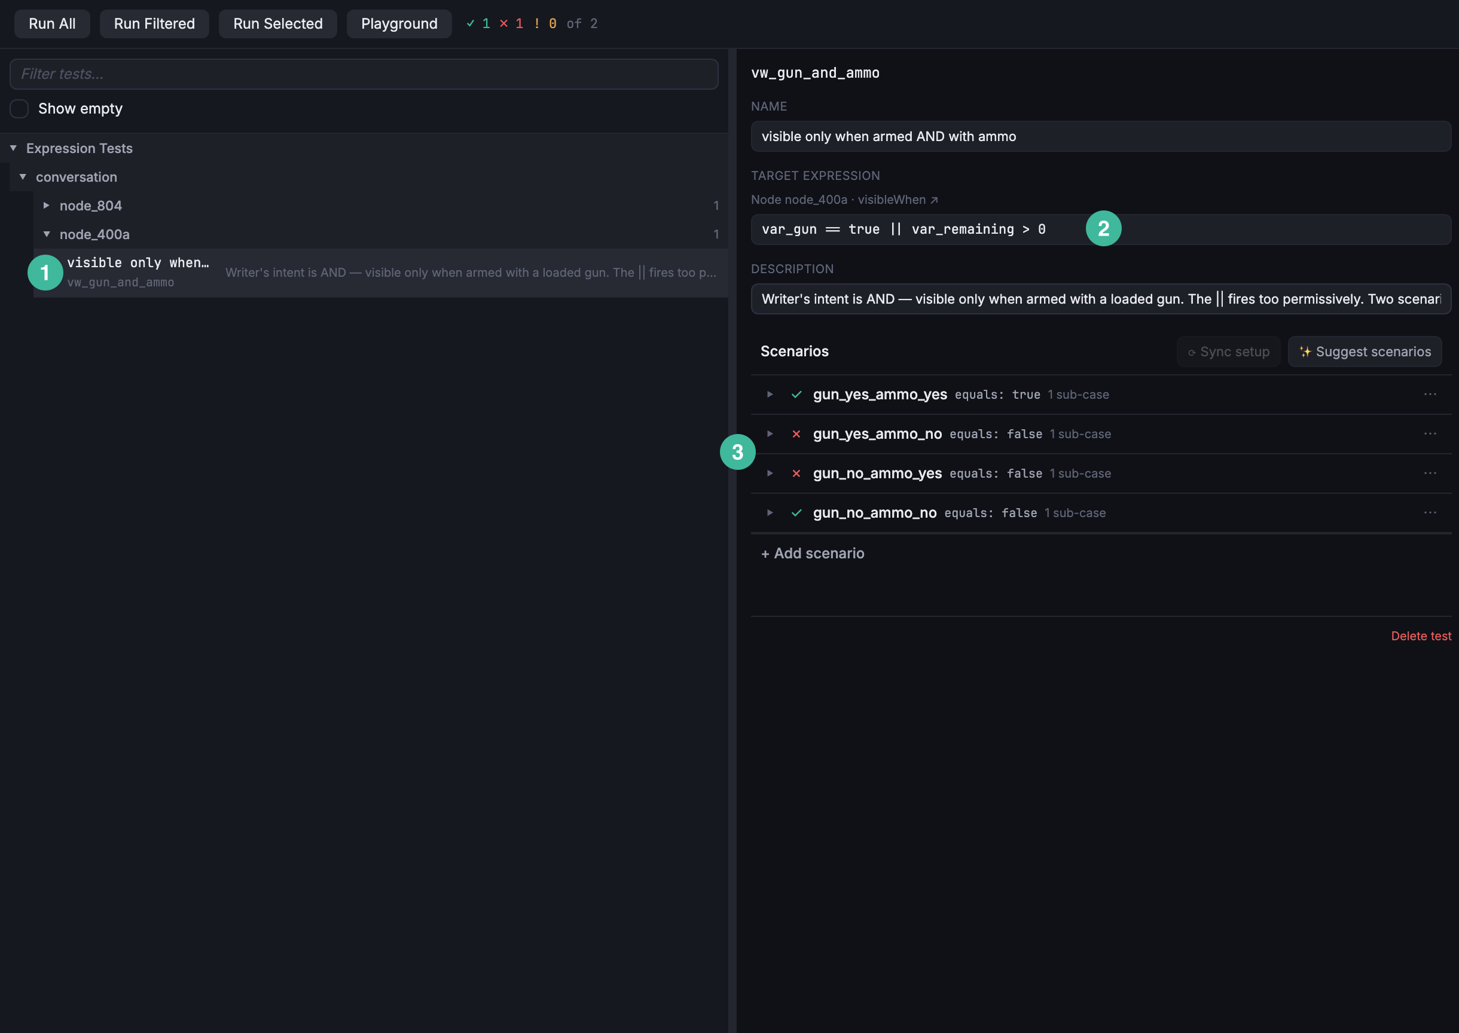Click Run Filtered
The height and width of the screenshot is (1033, 1459).
[154, 23]
